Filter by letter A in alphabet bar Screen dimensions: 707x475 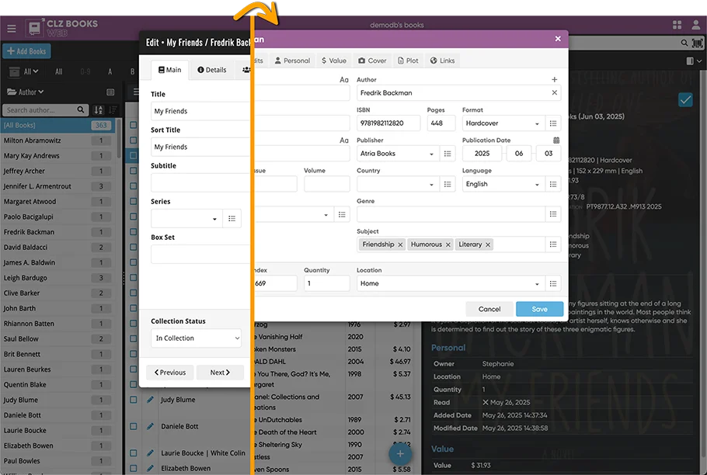tap(110, 71)
